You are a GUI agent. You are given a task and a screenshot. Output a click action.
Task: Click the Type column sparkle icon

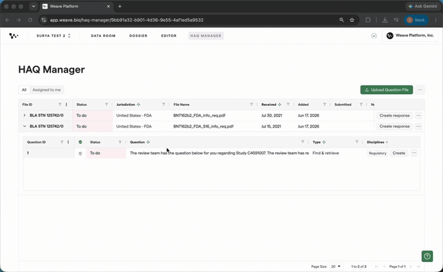[324, 142]
